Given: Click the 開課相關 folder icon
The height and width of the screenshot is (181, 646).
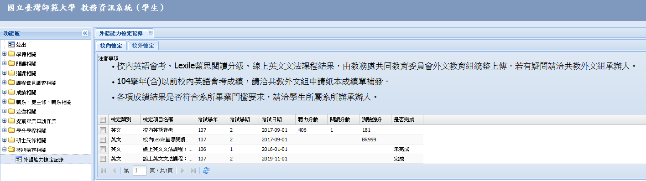Looking at the screenshot, I should (x=11, y=64).
